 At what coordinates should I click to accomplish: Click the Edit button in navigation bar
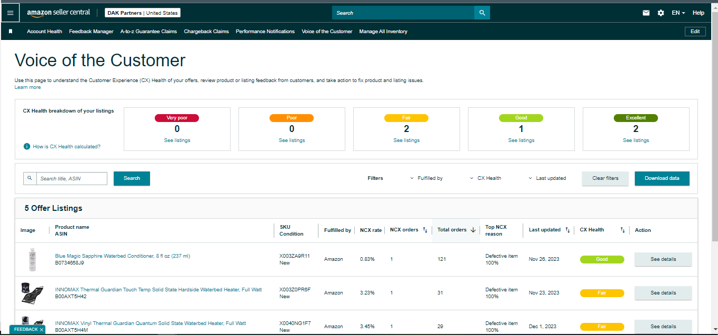(x=695, y=32)
